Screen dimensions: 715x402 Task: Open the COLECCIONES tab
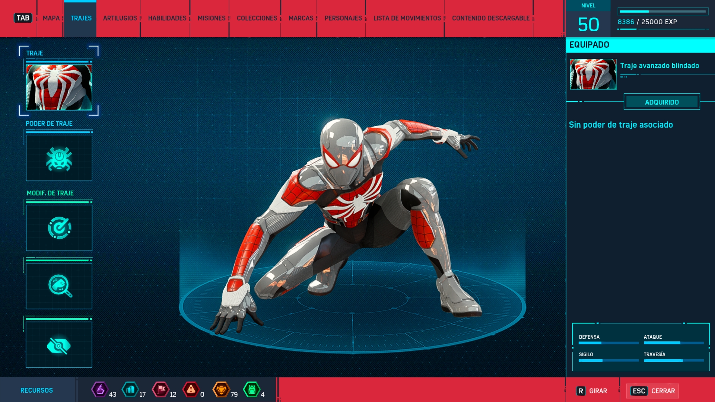257,18
